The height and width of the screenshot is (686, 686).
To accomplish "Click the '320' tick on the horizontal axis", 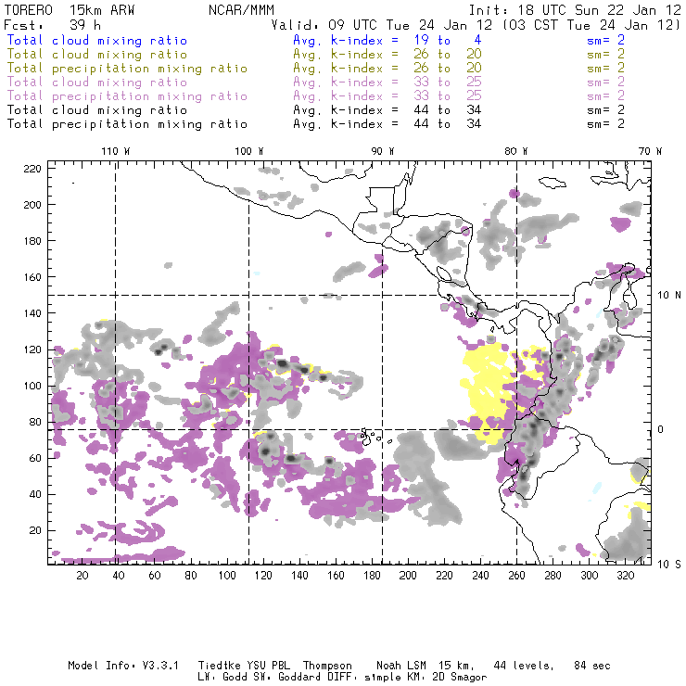I will click(625, 576).
